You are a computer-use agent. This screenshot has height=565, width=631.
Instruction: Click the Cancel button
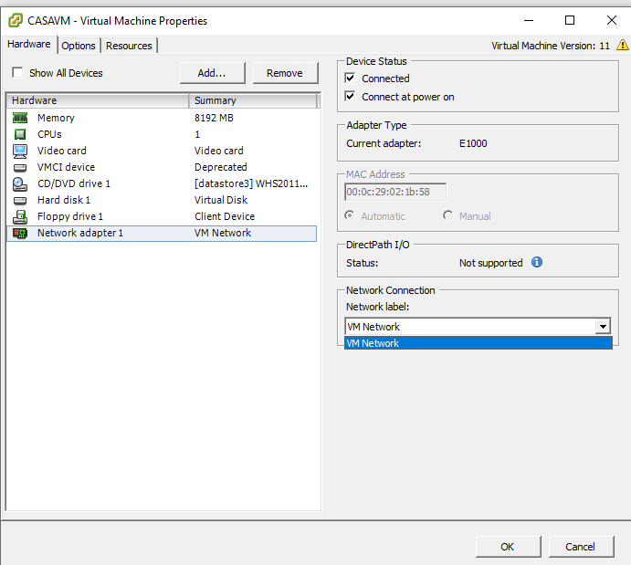click(x=581, y=547)
